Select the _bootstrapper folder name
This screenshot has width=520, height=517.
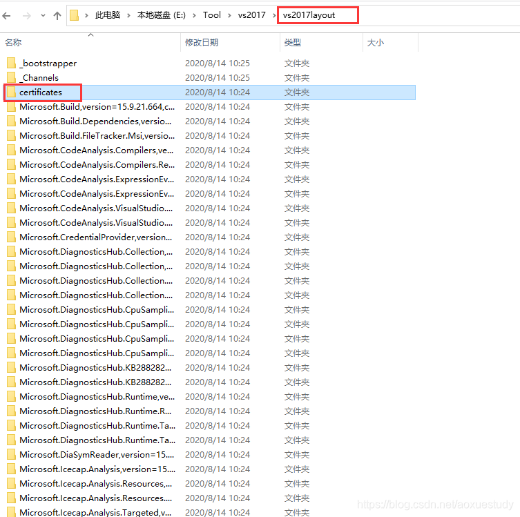48,64
